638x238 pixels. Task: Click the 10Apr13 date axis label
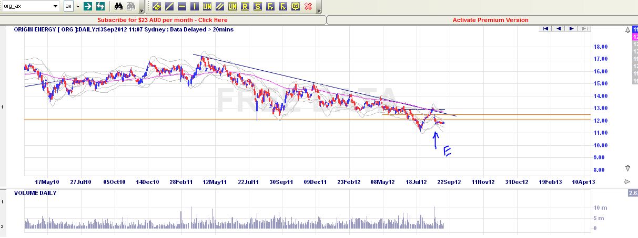click(584, 182)
